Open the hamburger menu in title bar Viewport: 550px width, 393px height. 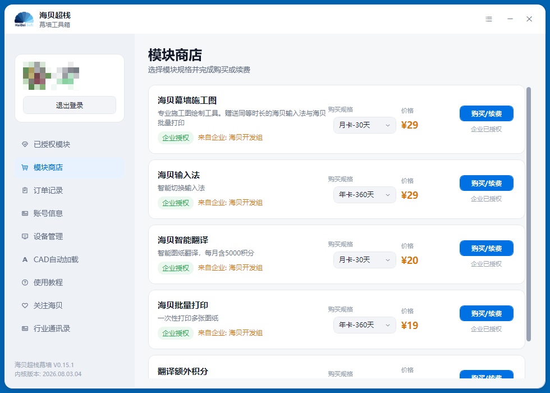click(x=489, y=19)
